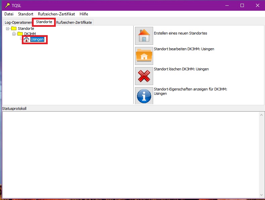Viewport: 265px width, 200px height.
Task: Click the edit station location folder icon
Action: pyautogui.click(x=144, y=56)
